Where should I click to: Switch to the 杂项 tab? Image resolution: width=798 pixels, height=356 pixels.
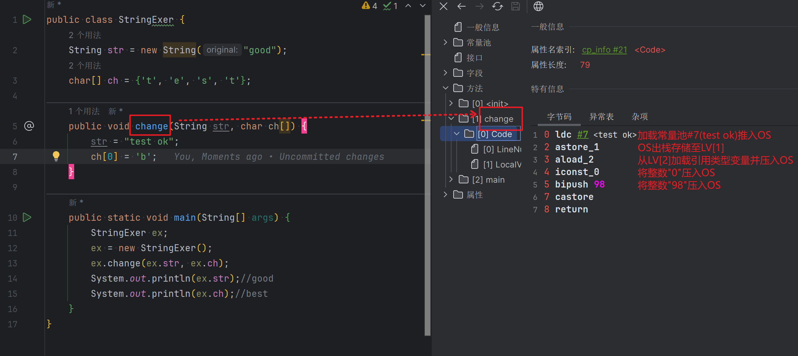[x=640, y=117]
